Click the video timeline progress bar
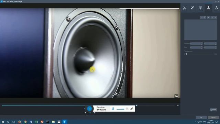The width and height of the screenshot is (220, 124). [88, 105]
